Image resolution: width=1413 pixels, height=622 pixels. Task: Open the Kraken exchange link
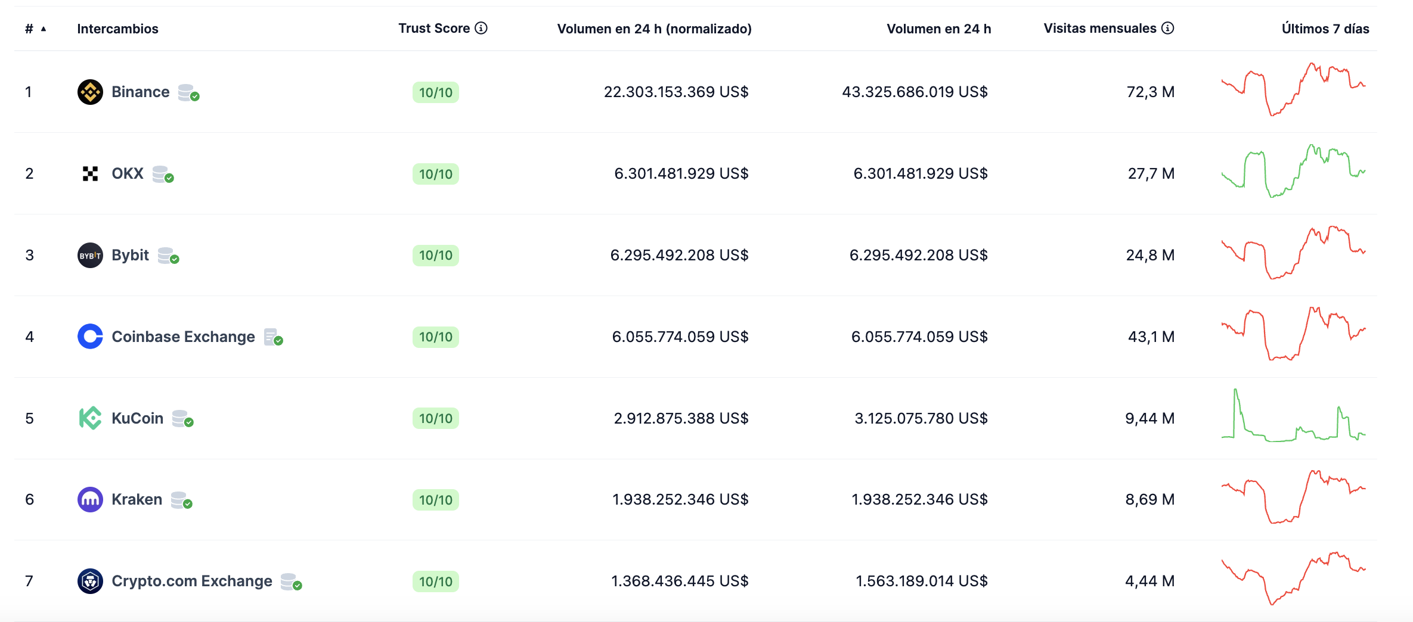coord(137,499)
